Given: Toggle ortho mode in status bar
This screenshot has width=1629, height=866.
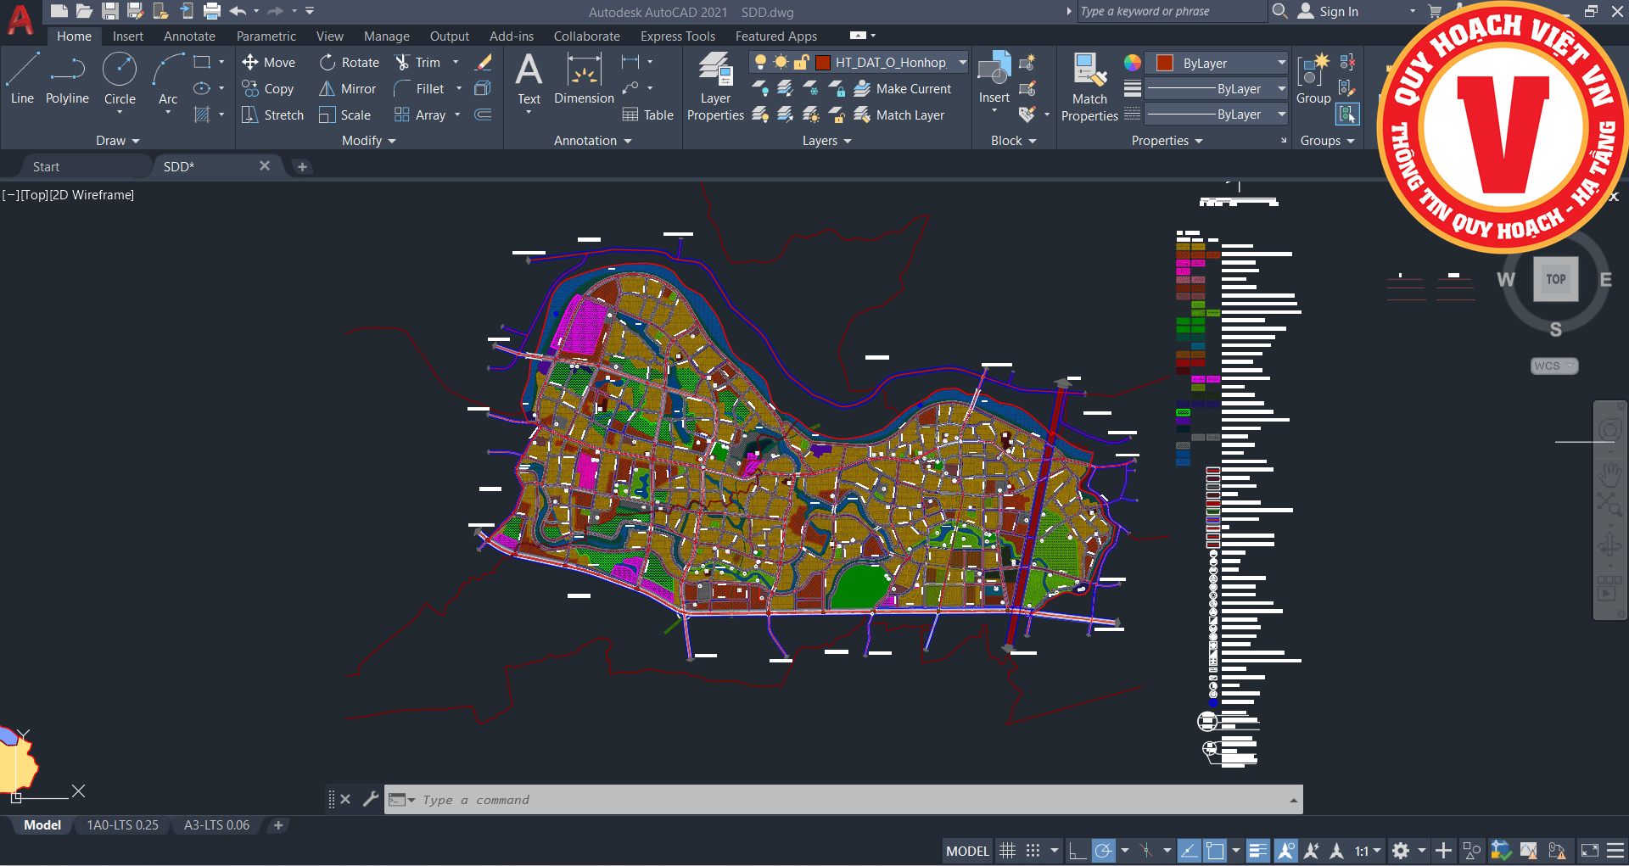Looking at the screenshot, I should coord(1077,851).
